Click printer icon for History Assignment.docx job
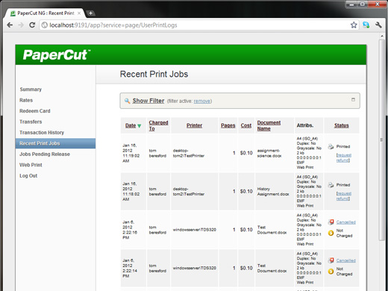The width and height of the screenshot is (388, 291). coord(331,185)
